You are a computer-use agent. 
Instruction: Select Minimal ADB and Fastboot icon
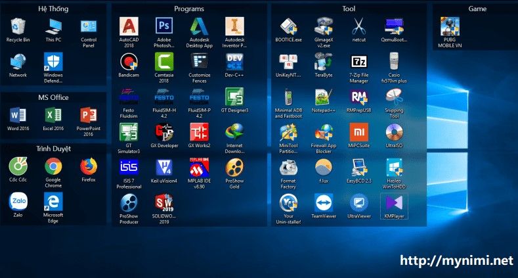pyautogui.click(x=288, y=97)
